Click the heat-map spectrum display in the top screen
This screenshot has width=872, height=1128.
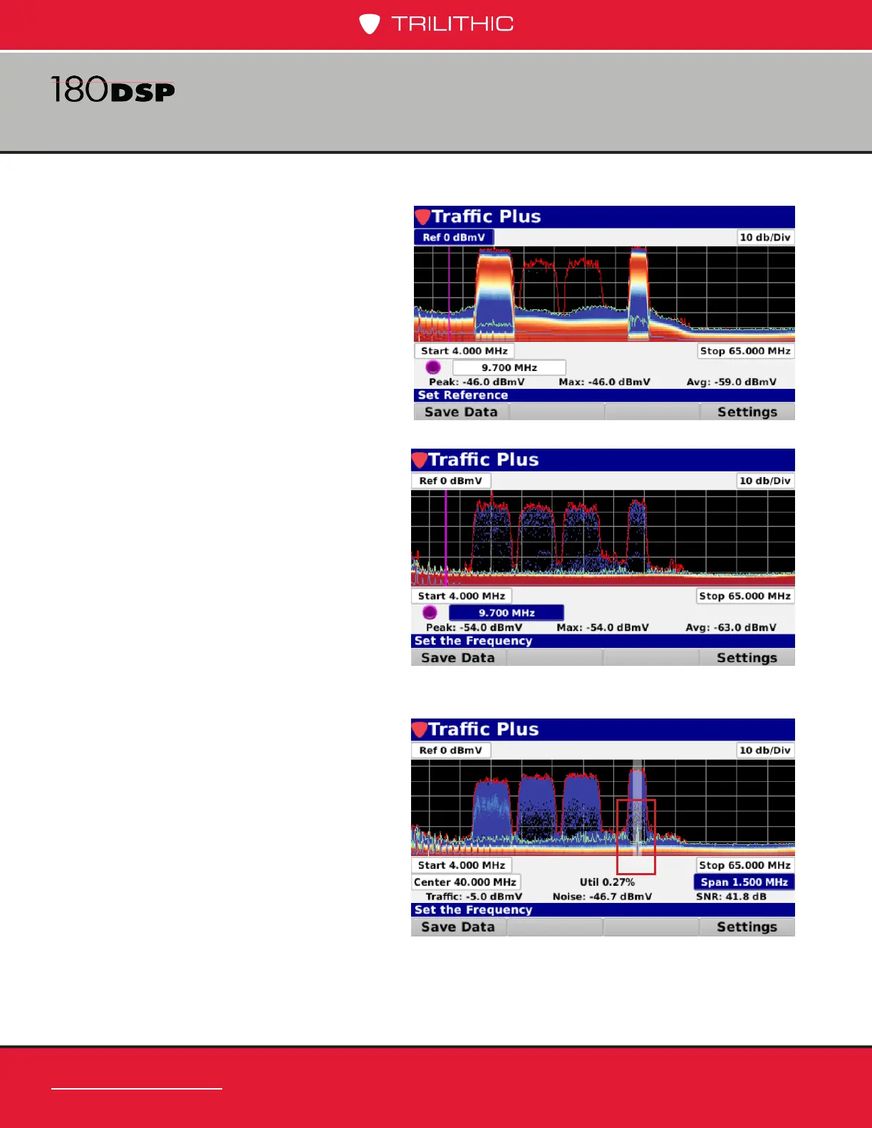click(x=604, y=294)
